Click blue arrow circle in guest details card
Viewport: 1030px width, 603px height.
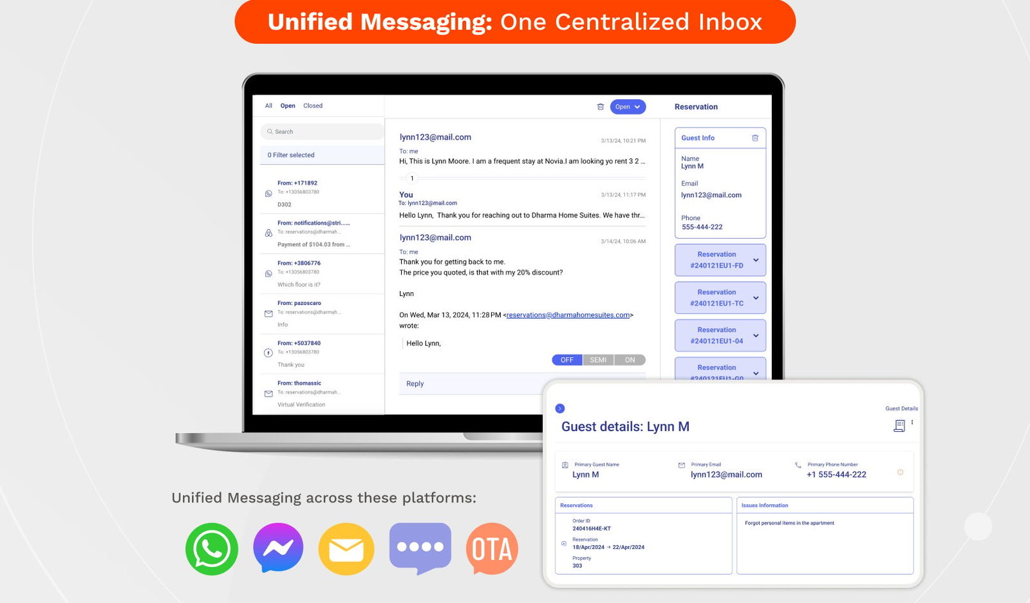click(x=560, y=409)
